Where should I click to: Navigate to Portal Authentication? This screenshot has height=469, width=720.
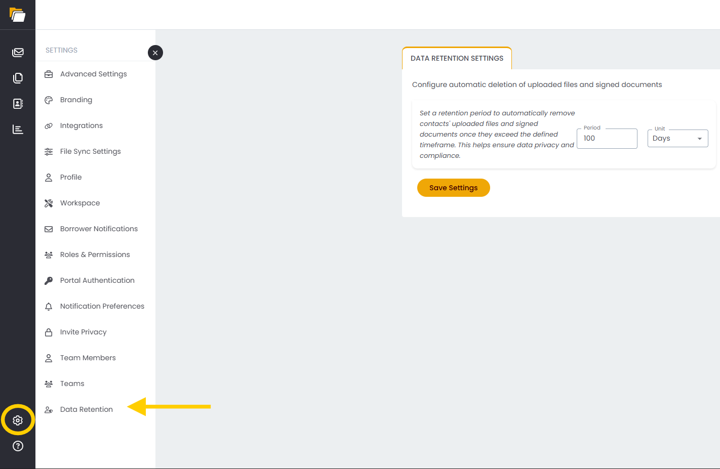click(97, 280)
